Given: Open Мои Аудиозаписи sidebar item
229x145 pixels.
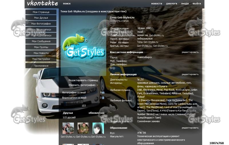Looking at the screenshot, I should point(41,35).
